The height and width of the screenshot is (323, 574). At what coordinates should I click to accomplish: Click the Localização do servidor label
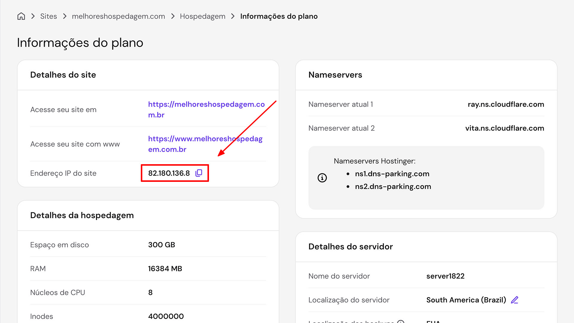point(349,300)
